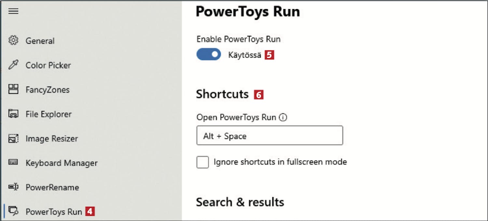Image resolution: width=488 pixels, height=221 pixels.
Task: Go to the FancyZones section
Action: (47, 90)
